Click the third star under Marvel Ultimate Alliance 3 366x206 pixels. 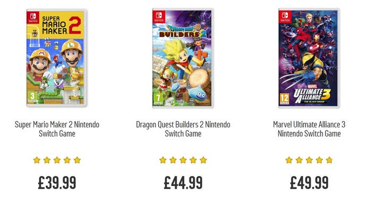coord(309,160)
